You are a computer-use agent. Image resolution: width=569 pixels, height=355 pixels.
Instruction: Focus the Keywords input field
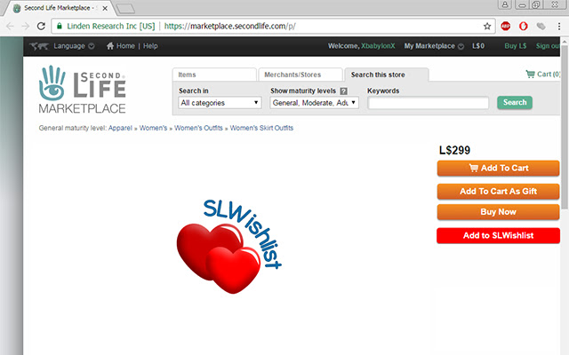[x=429, y=103]
